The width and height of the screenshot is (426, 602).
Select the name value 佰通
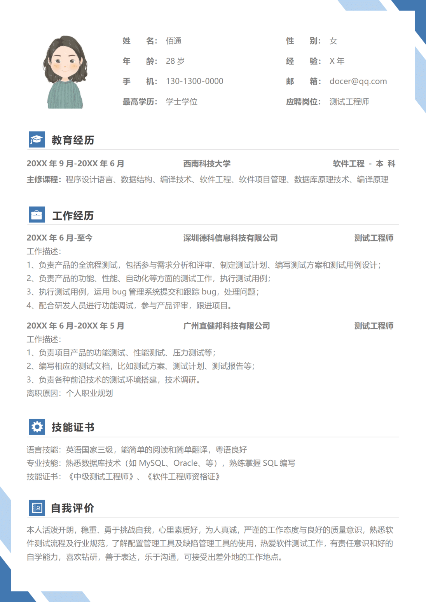[174, 41]
